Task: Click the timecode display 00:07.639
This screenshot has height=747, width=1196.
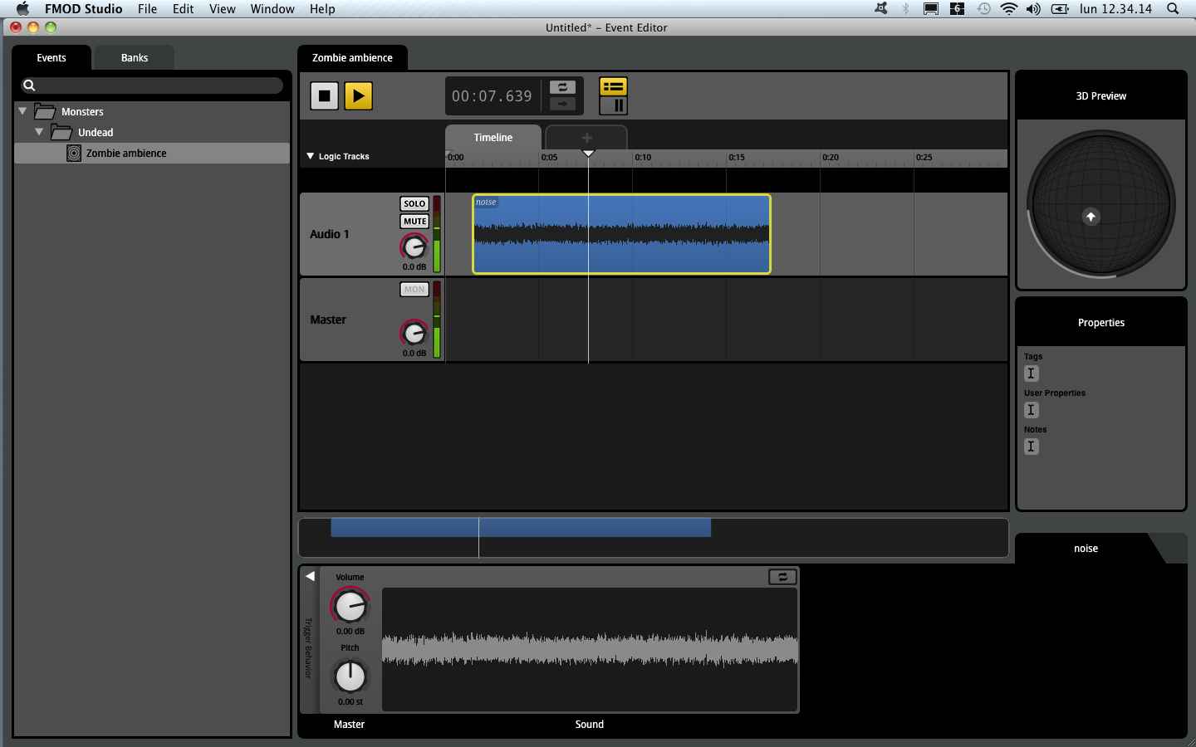Action: coord(492,96)
